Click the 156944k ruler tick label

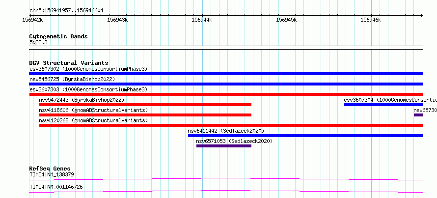coord(202,20)
